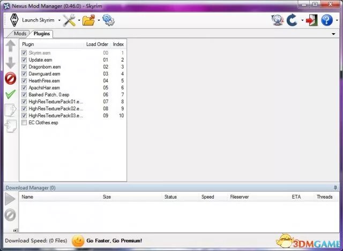Click the Launch Skyrim logo icon
The image size is (343, 251).
pos(14,20)
